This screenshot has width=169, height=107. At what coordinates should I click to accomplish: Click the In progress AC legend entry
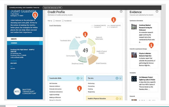(112, 27)
